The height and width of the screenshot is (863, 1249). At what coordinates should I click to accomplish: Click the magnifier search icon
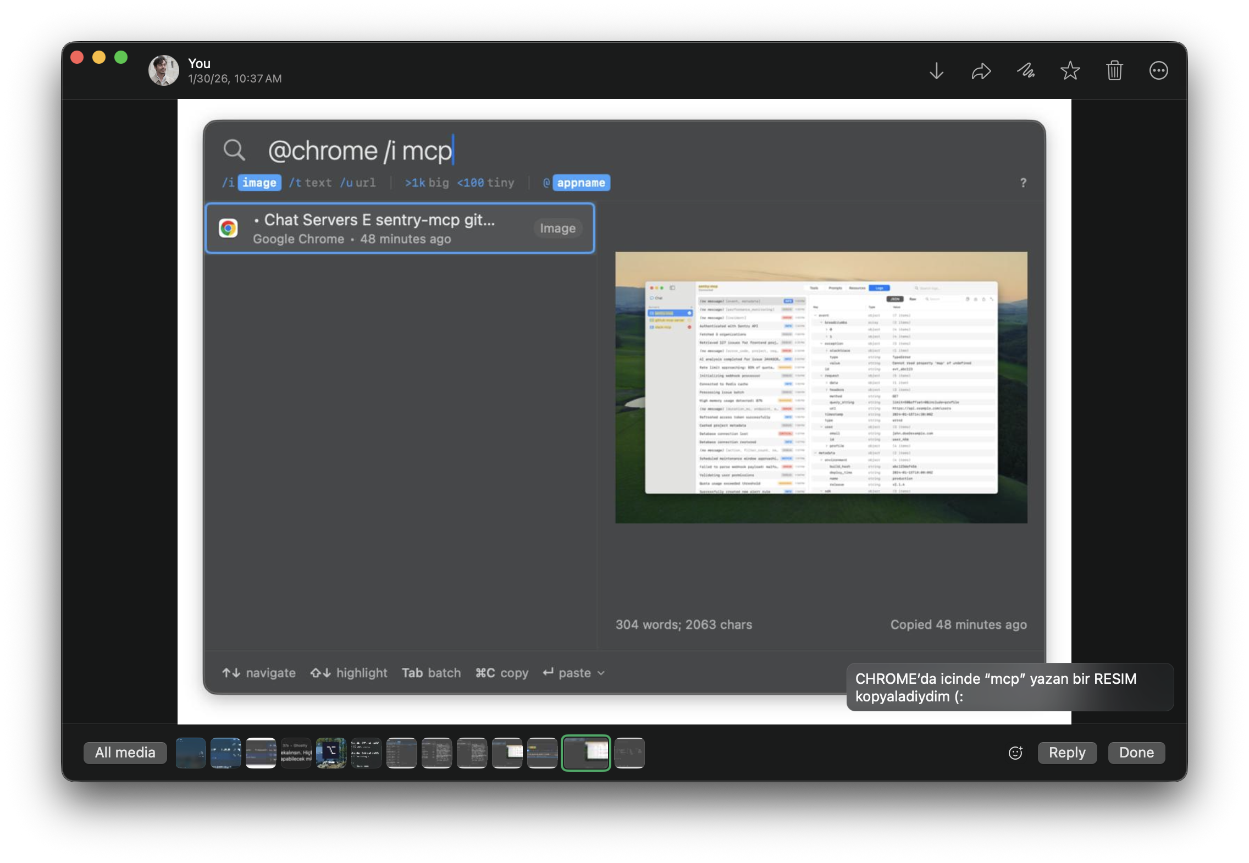235,150
